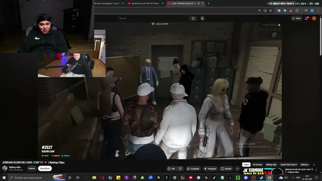
Task: Launch Opera GX from the taskbar
Action: [102, 178]
